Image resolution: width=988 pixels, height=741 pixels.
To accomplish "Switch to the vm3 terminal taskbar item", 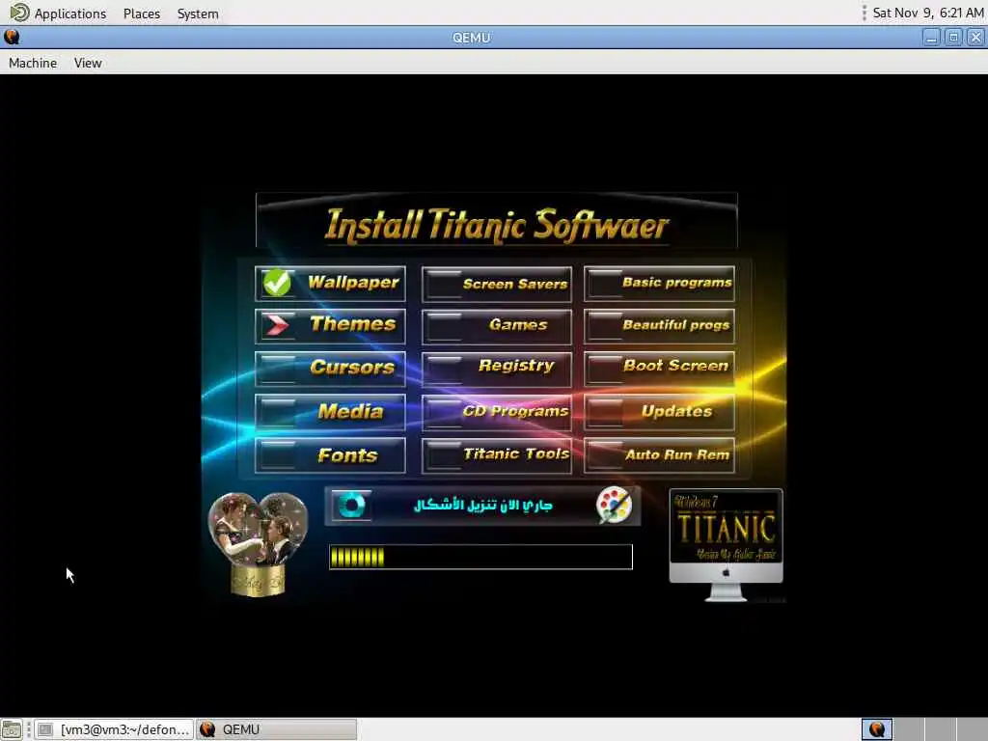I will [114, 729].
